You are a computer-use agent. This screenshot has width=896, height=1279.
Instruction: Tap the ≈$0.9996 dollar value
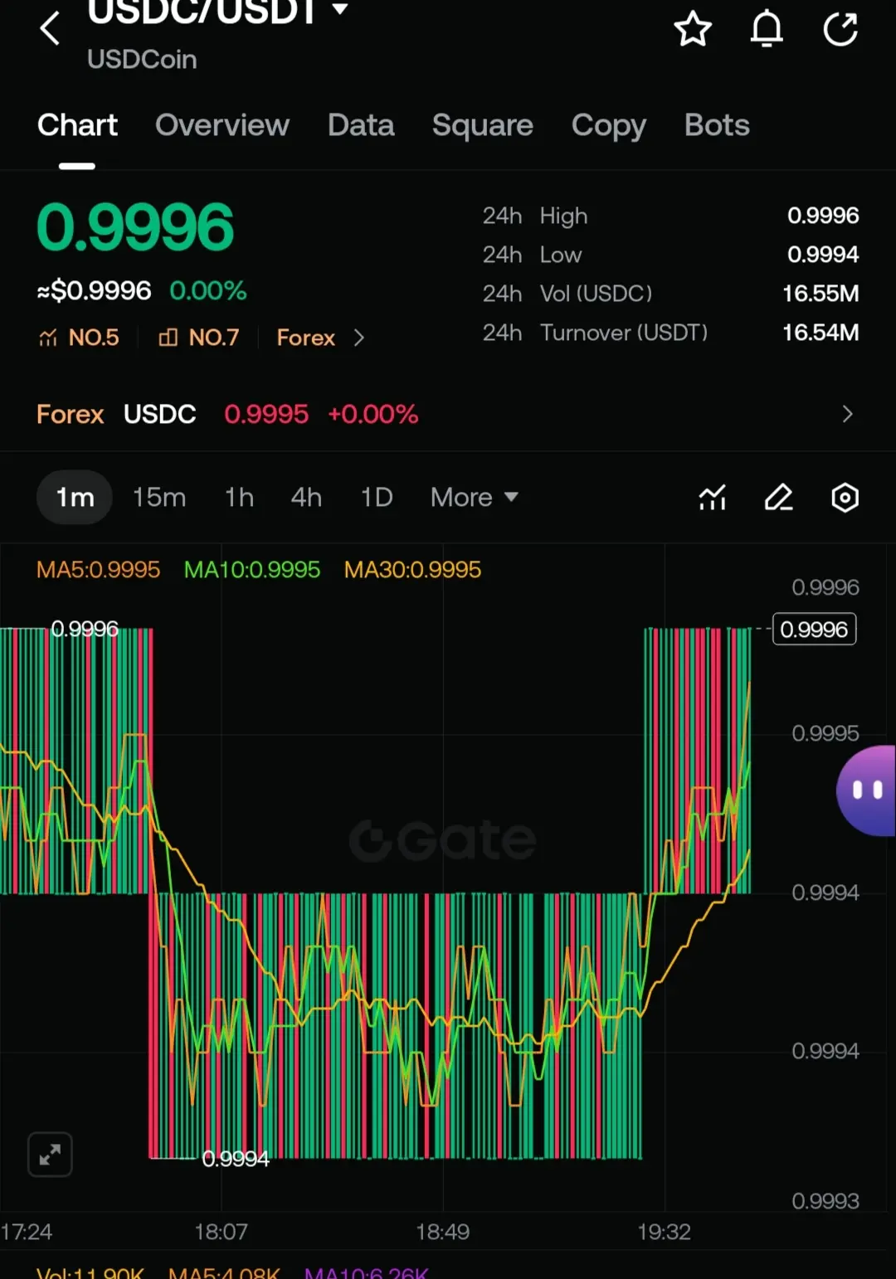coord(95,291)
